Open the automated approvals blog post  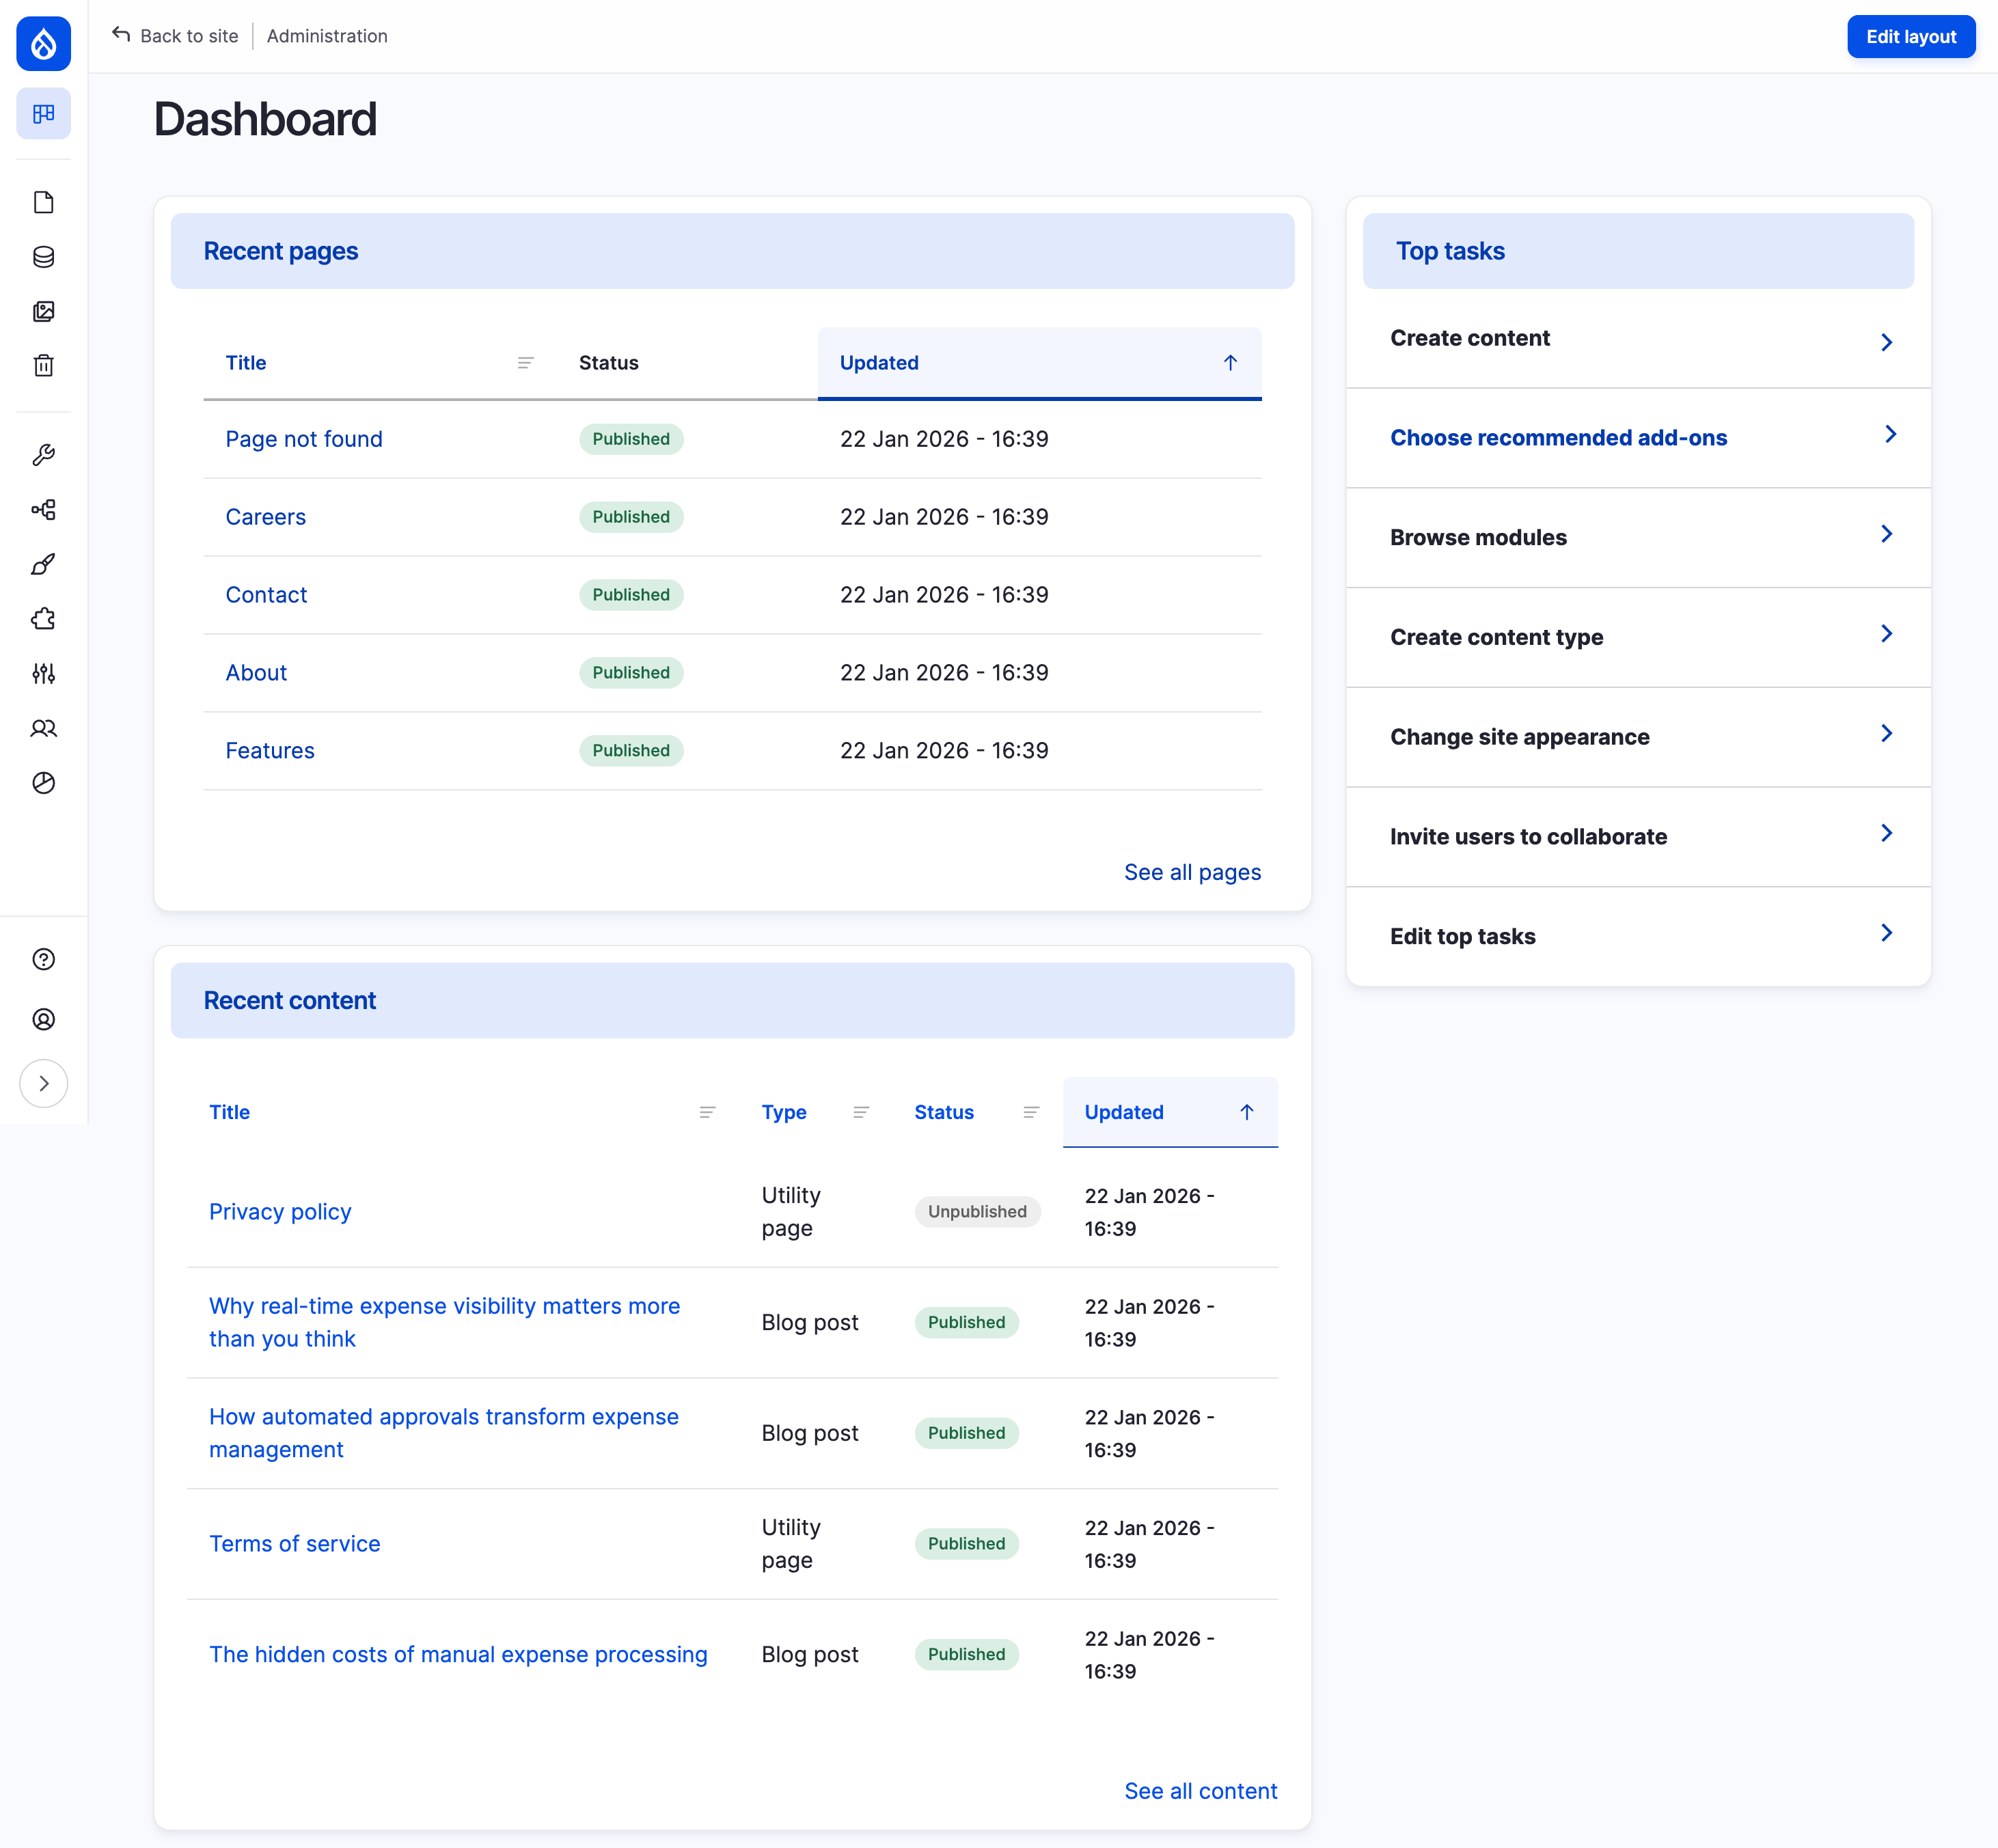pos(444,1433)
